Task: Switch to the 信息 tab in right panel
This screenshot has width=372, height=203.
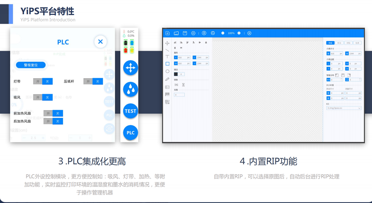Action: click(x=357, y=43)
